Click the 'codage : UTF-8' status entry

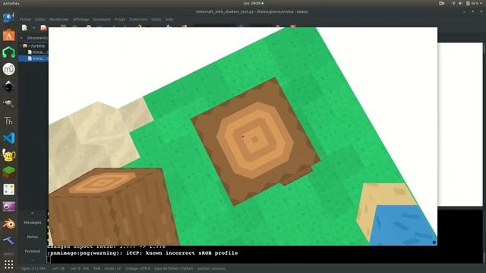pos(137,268)
